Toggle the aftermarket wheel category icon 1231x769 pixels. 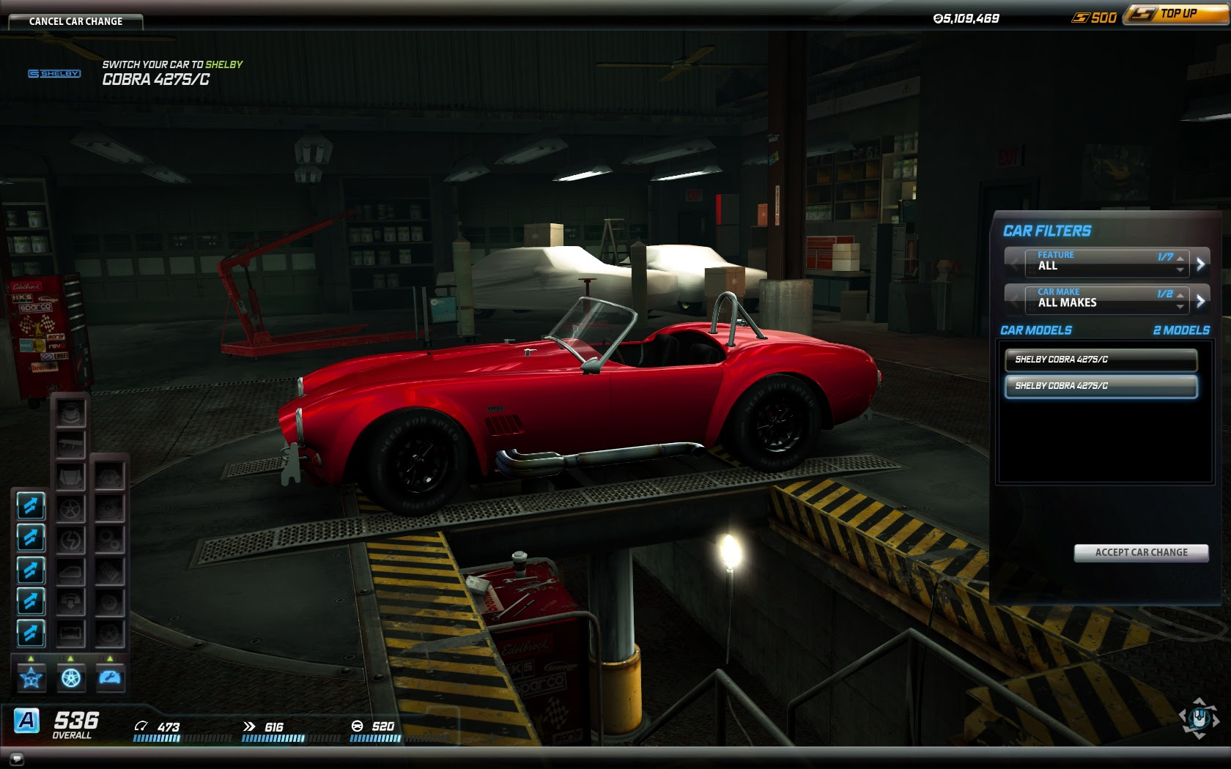click(x=71, y=678)
